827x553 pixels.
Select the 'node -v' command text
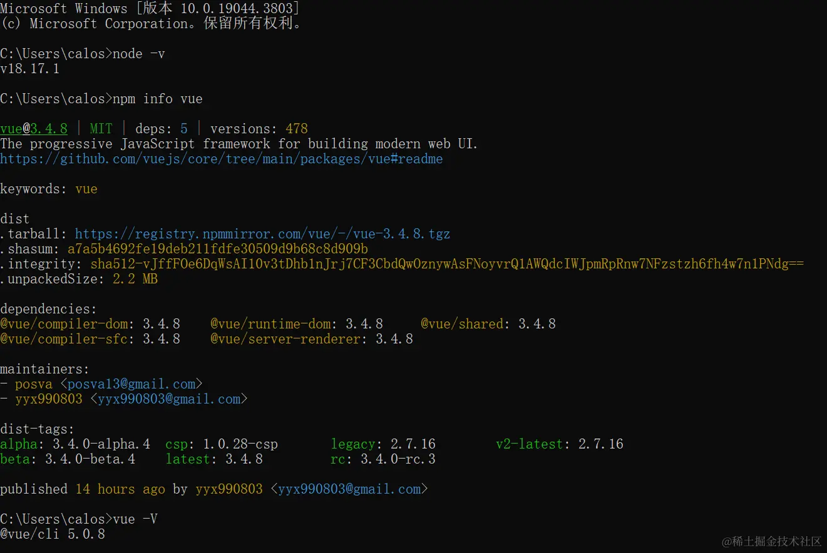139,54
